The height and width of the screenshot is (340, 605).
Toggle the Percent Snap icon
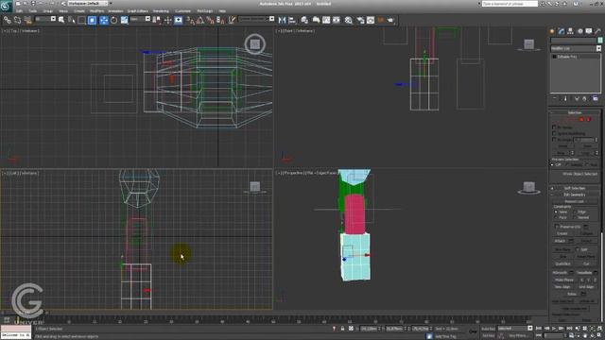tap(210, 20)
